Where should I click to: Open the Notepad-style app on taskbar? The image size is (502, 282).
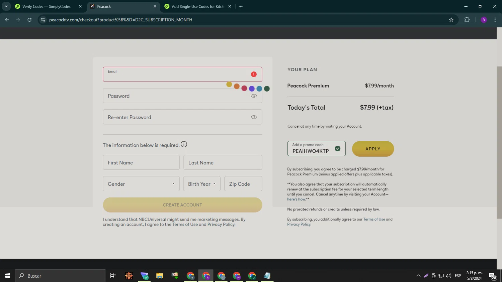[267, 276]
